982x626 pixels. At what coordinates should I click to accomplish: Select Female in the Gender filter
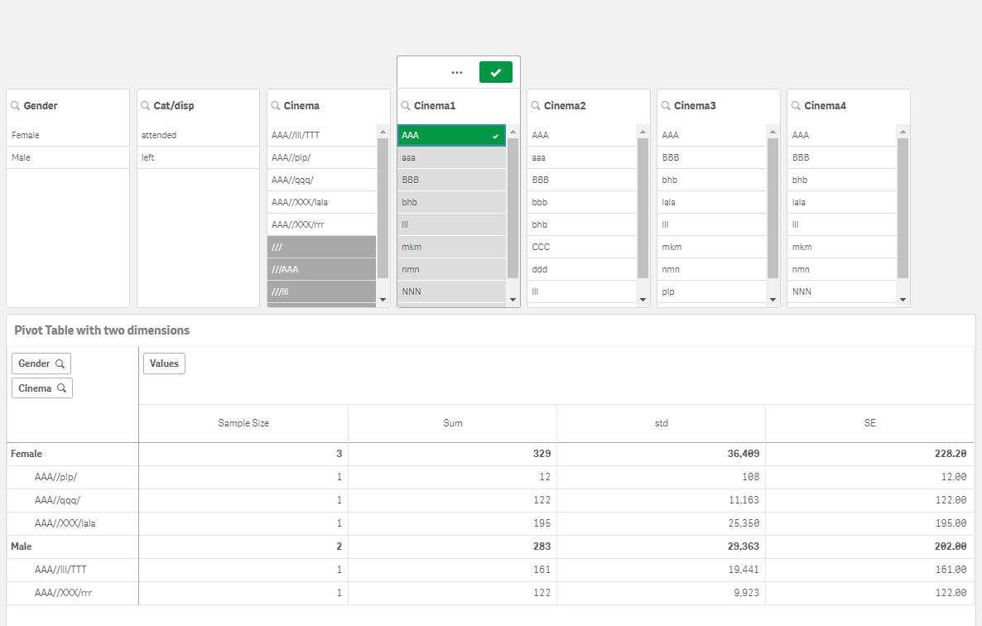[68, 135]
